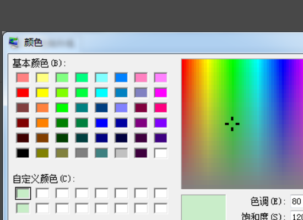Choose the pure green swatch in third row
The width and height of the screenshot is (303, 220).
pyautogui.click(x=62, y=108)
